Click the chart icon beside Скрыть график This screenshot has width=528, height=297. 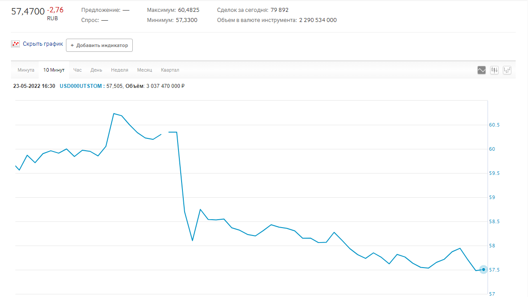(x=15, y=44)
